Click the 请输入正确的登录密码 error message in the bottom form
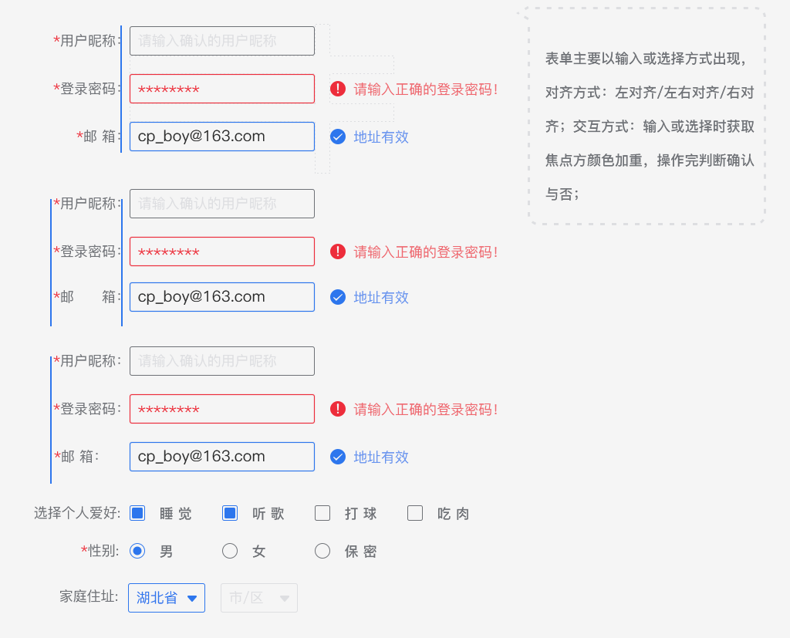Screen dimensions: 790x638 [426, 409]
